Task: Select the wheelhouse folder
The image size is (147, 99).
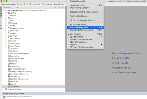Action: [x=15, y=46]
